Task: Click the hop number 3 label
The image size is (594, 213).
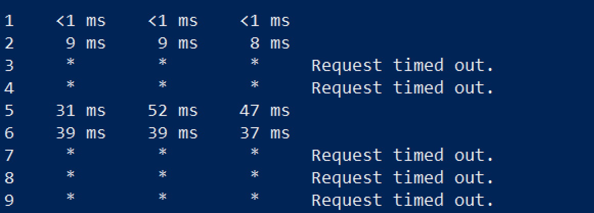Action: click(x=9, y=66)
